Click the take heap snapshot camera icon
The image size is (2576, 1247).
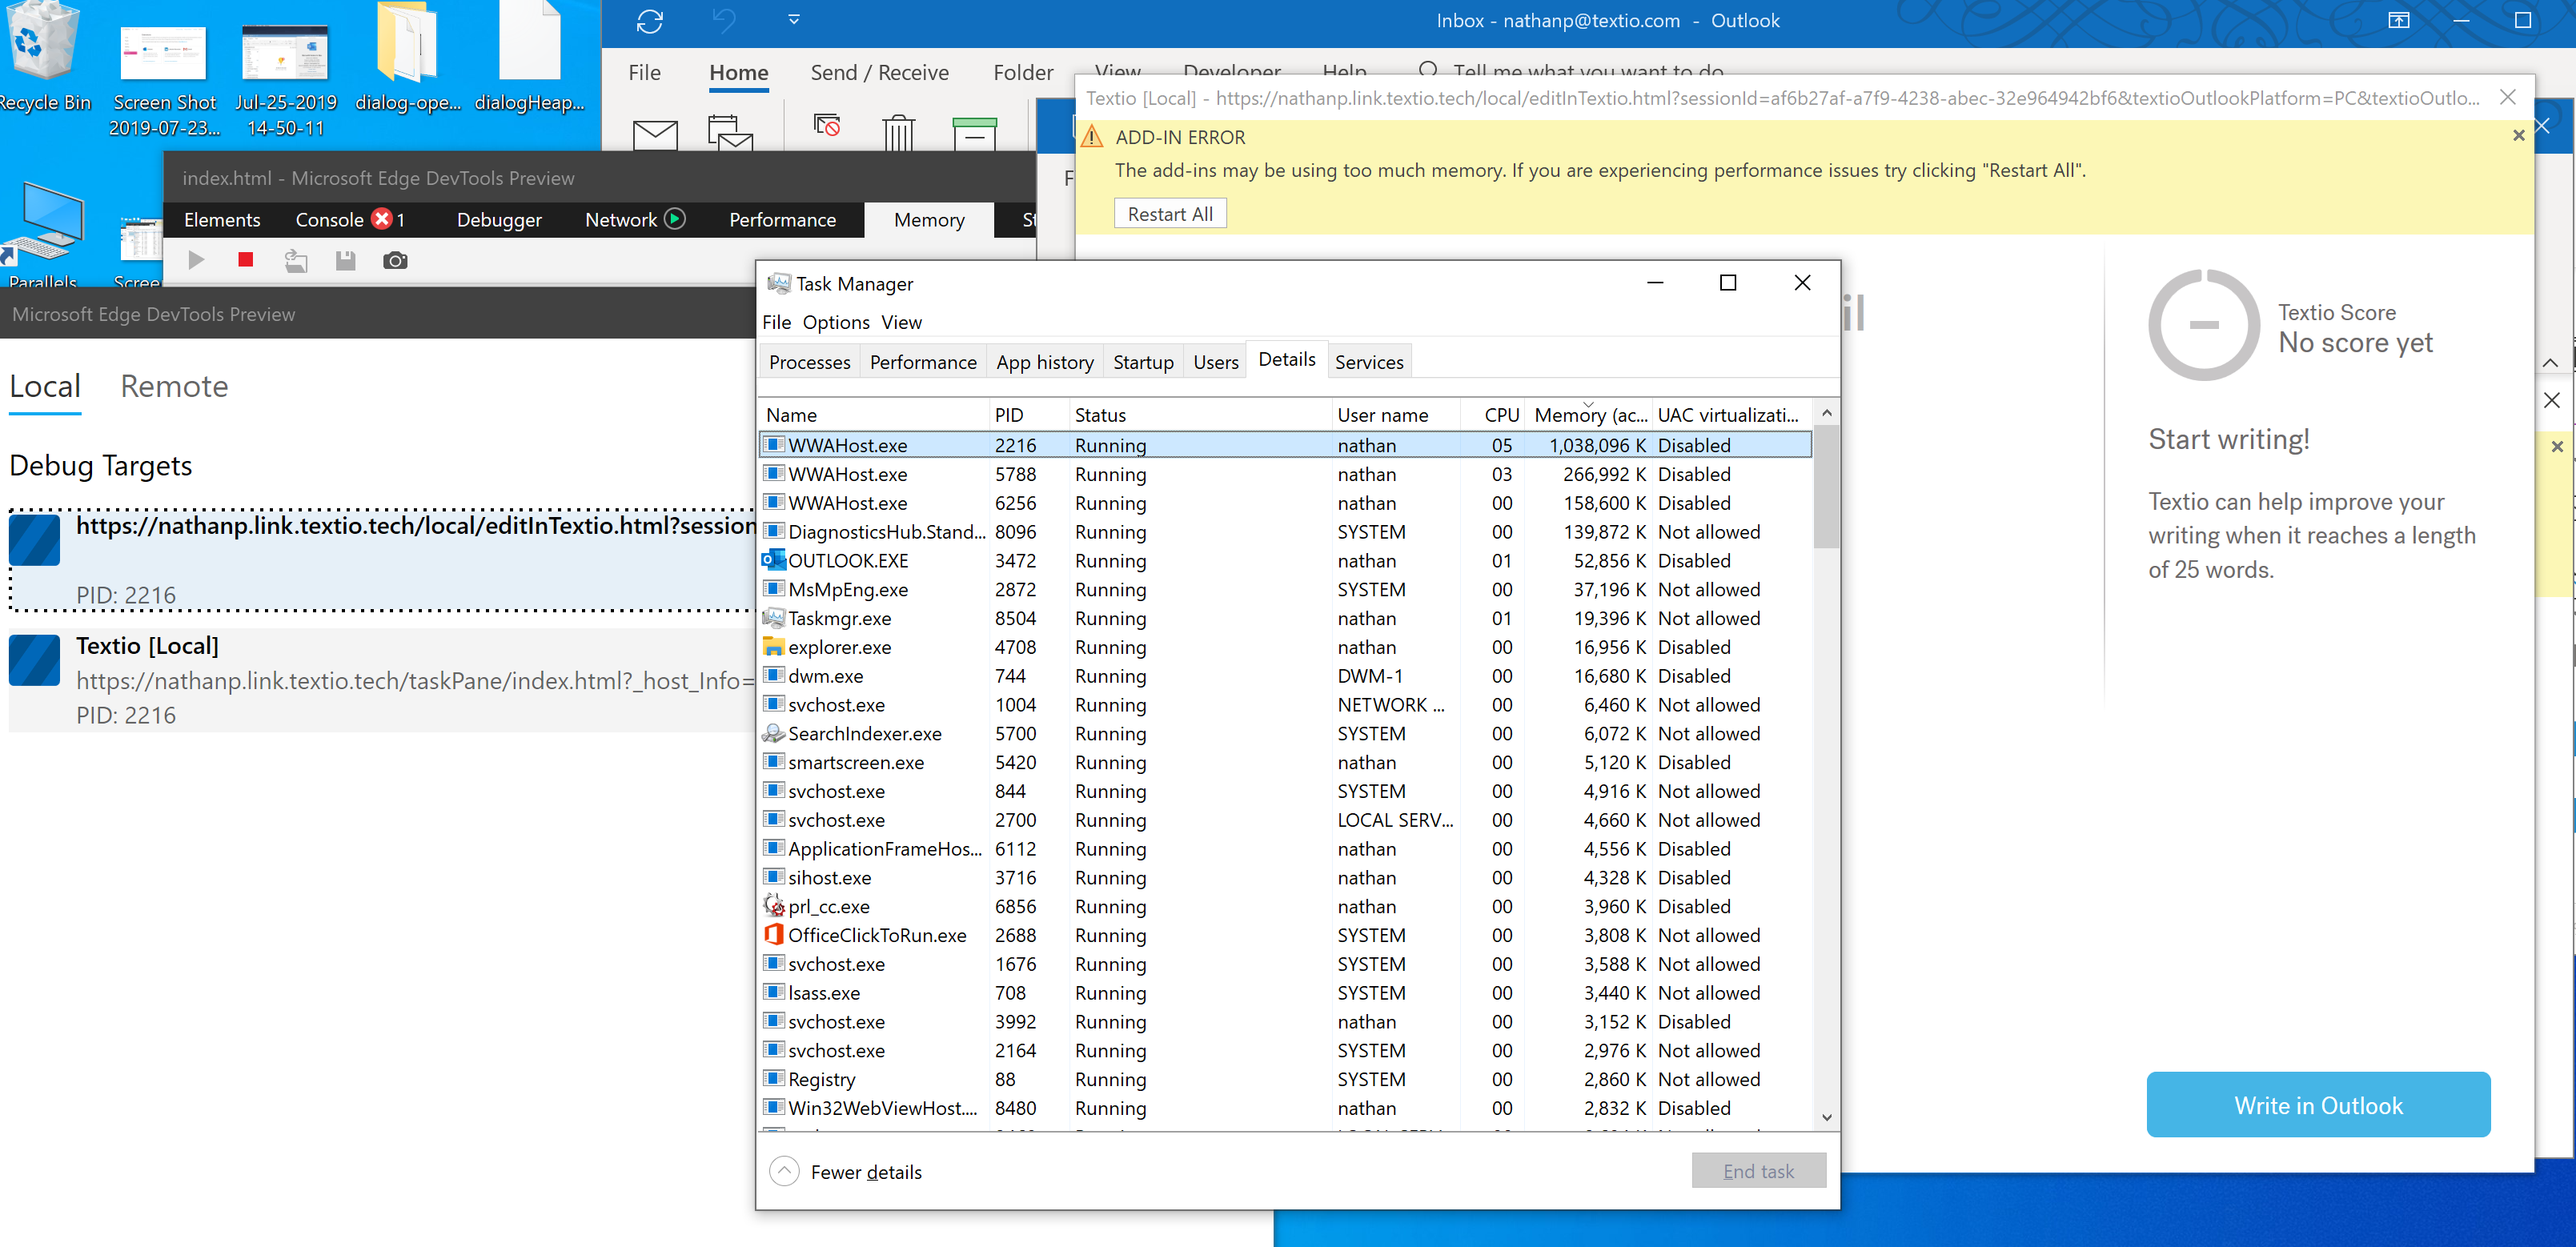(395, 261)
